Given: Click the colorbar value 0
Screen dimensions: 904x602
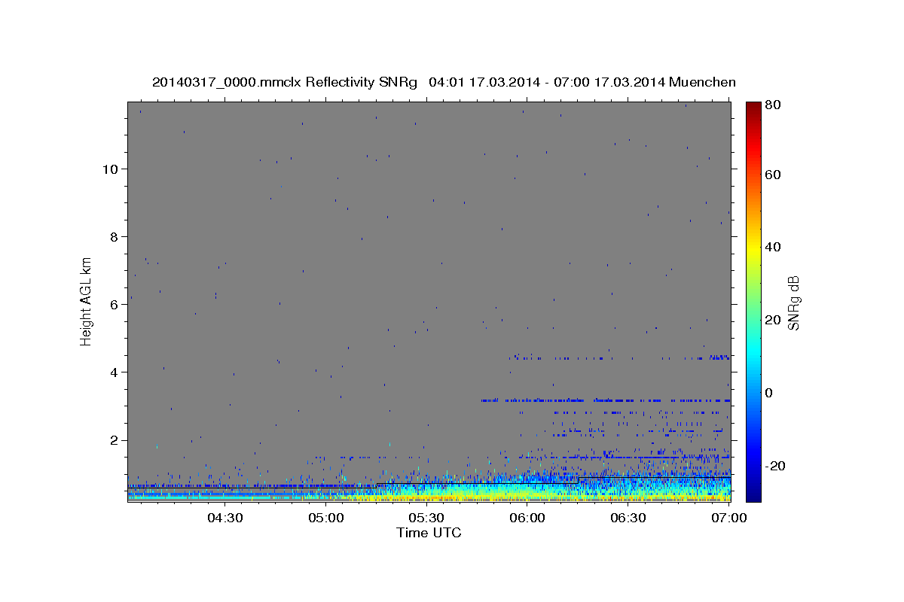Looking at the screenshot, I should tap(769, 393).
